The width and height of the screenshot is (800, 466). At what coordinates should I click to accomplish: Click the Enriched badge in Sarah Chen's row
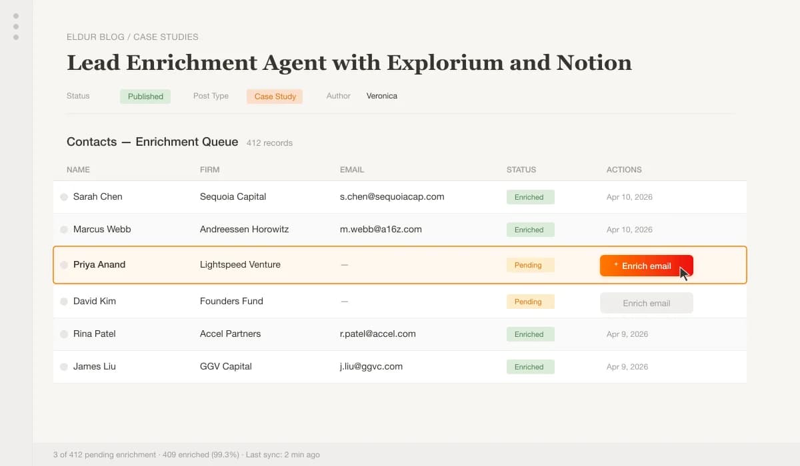click(x=531, y=197)
